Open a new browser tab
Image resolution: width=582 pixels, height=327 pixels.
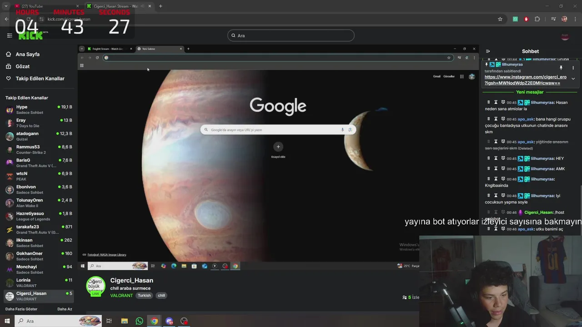pyautogui.click(x=161, y=6)
